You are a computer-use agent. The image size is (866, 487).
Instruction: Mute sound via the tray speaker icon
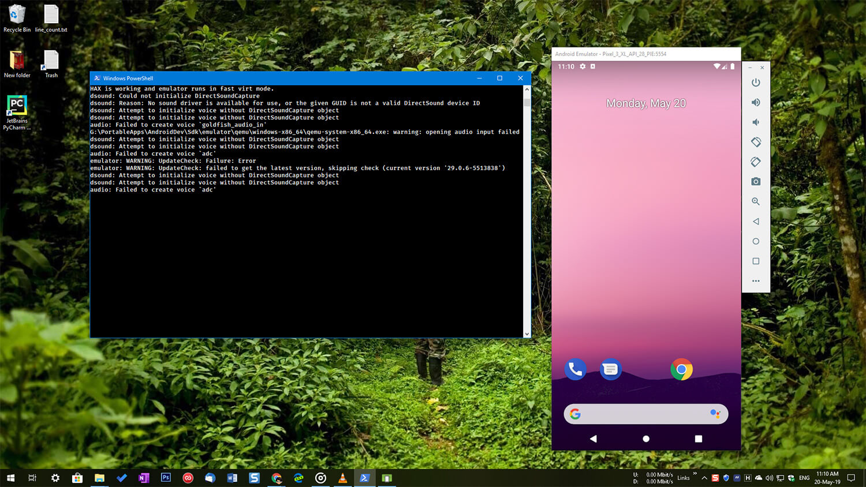(768, 478)
